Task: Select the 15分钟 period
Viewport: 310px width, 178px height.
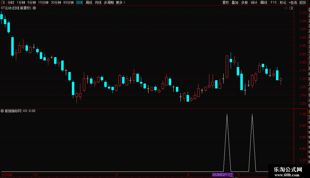Action: (x=43, y=2)
